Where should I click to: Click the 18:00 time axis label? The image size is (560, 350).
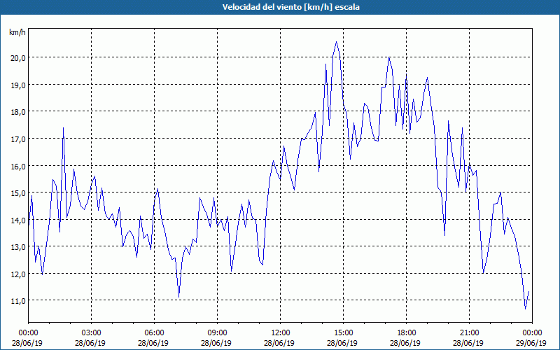click(406, 332)
